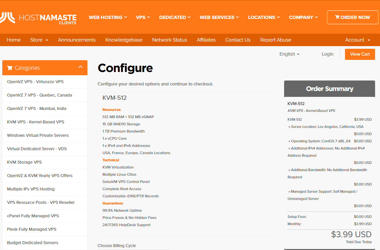Open the Store dropdown
This screenshot has height=250, width=380.
39,40
